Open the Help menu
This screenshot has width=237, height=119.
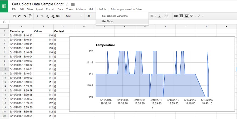91,9
